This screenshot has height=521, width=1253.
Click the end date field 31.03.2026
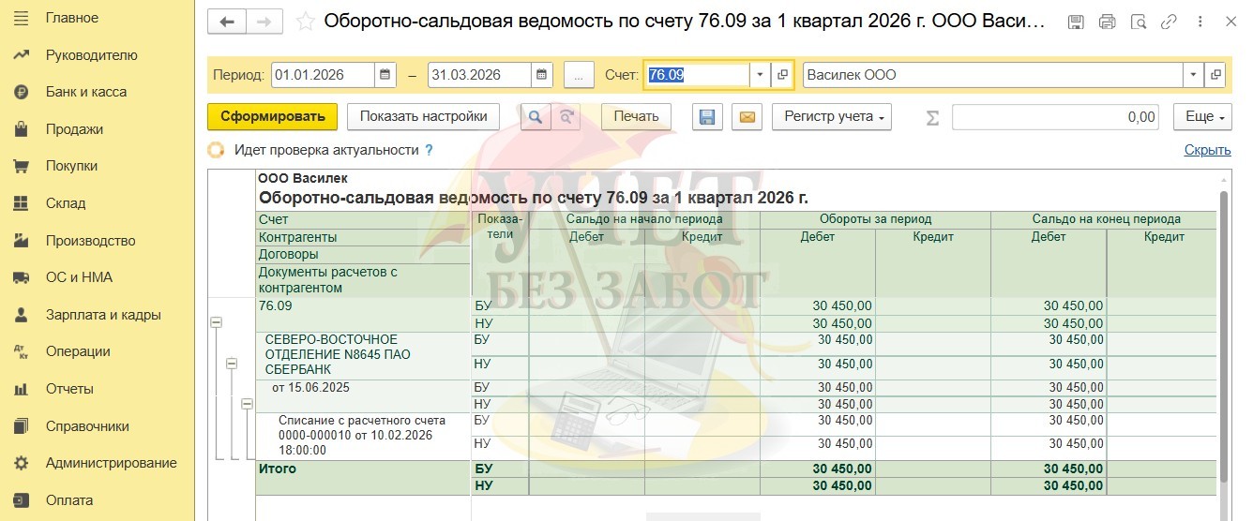tap(480, 75)
